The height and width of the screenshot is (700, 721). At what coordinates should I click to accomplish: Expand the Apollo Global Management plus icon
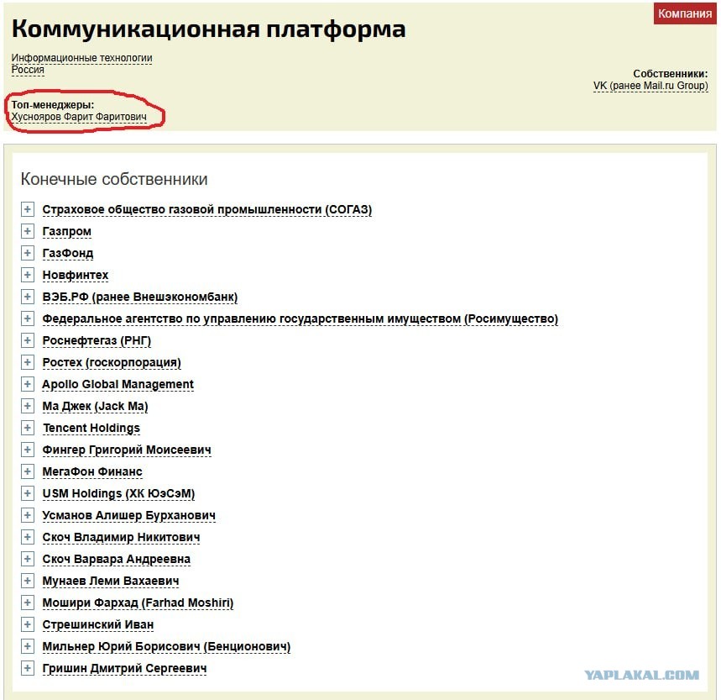(27, 384)
